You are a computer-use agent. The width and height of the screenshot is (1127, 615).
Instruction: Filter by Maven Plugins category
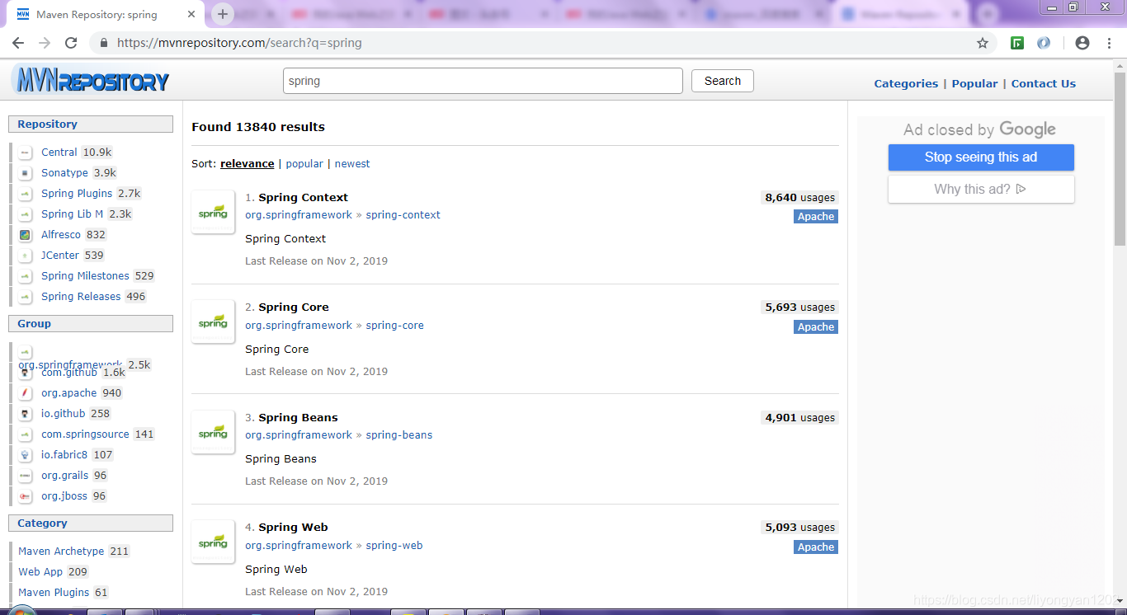coord(54,593)
